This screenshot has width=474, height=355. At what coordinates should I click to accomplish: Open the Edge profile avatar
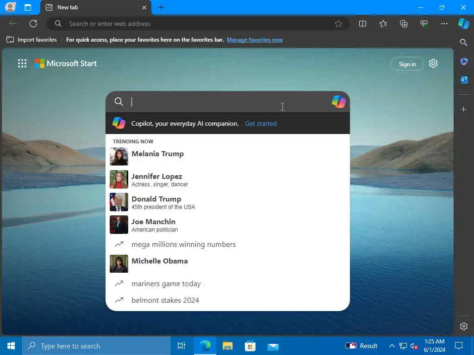point(11,7)
